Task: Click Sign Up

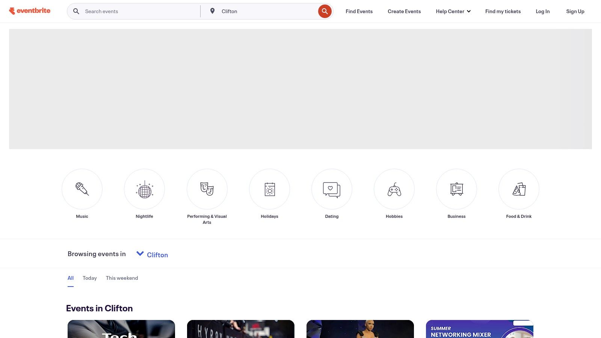Action: tap(575, 11)
